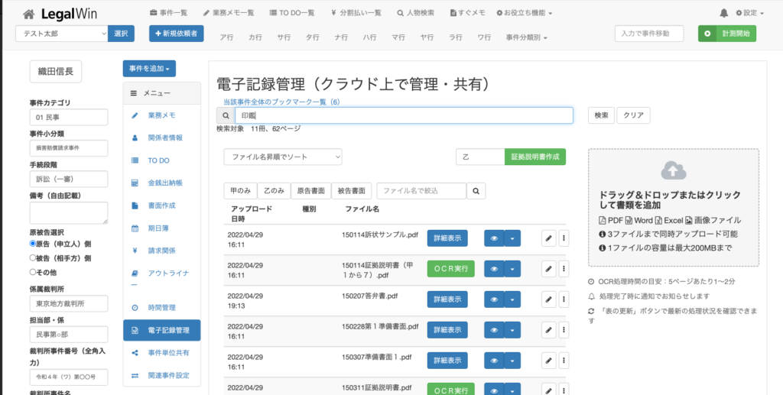Open 業務メモ in the sidebar menu
The width and height of the screenshot is (783, 395).
[x=161, y=115]
